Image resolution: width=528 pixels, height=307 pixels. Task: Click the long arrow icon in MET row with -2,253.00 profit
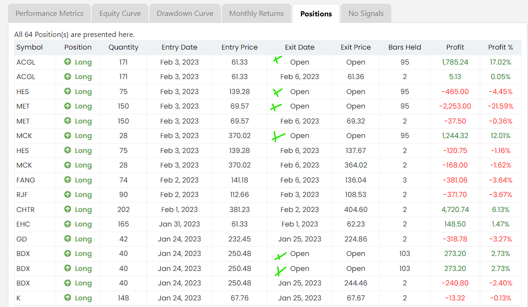68,106
